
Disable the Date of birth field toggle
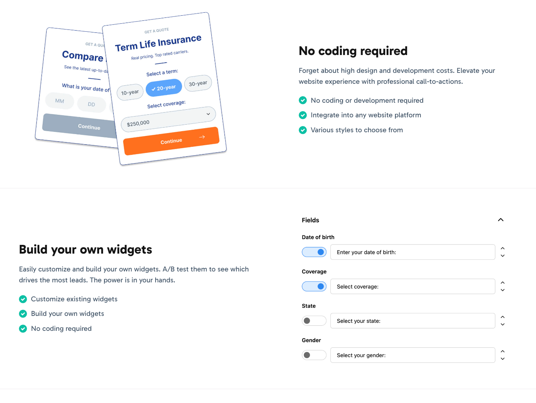314,252
